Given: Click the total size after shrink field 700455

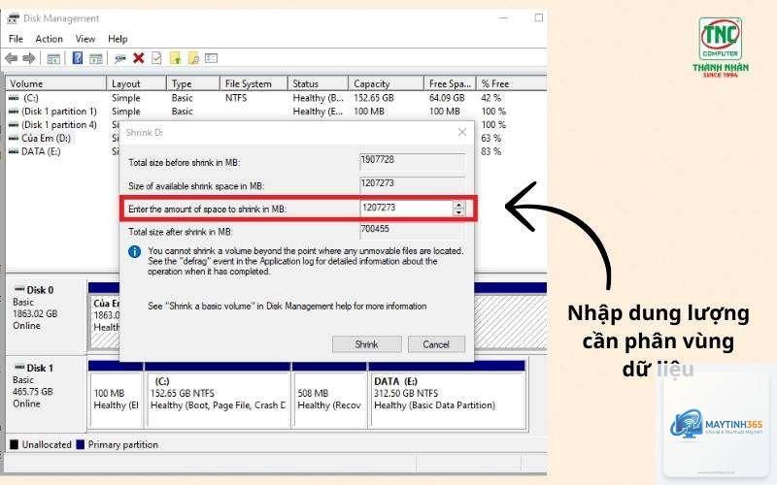Looking at the screenshot, I should [x=412, y=230].
